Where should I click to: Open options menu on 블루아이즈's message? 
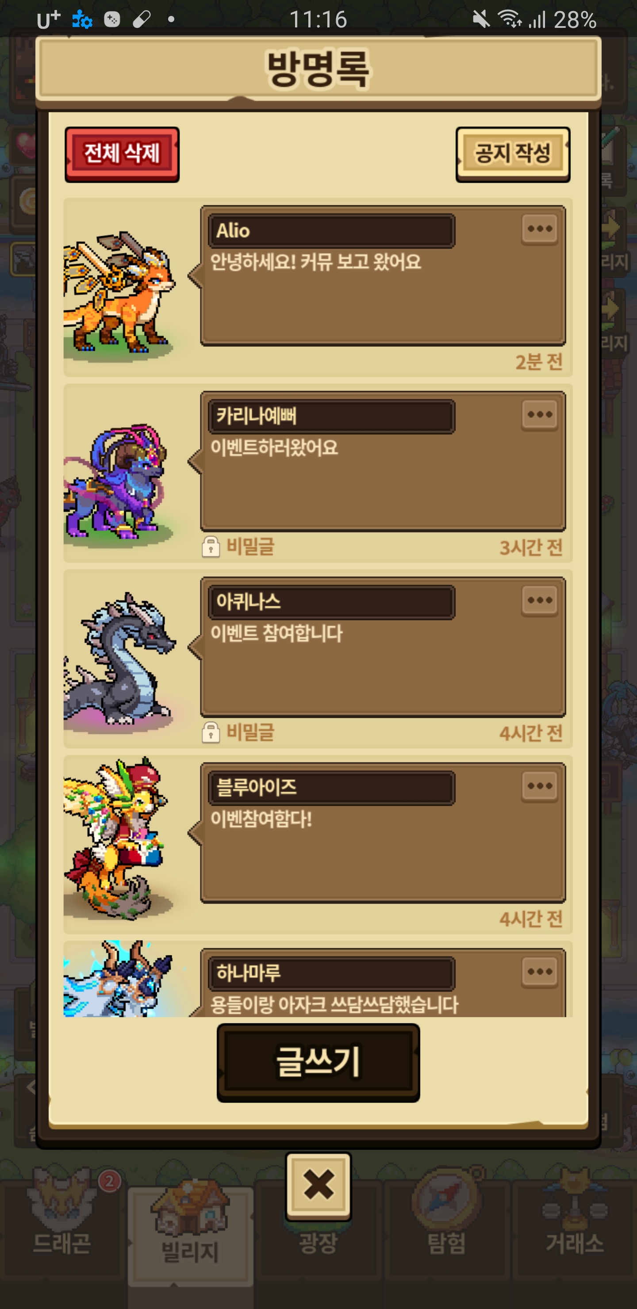(x=539, y=786)
